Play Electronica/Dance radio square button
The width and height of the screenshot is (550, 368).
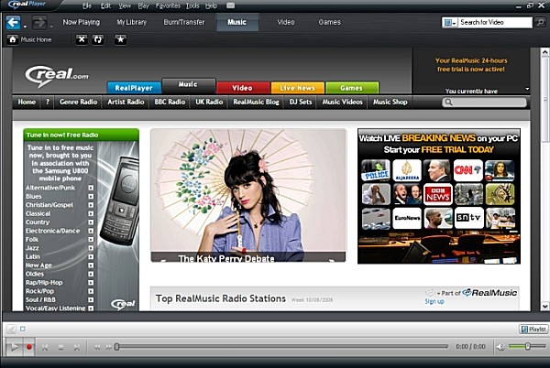click(91, 231)
